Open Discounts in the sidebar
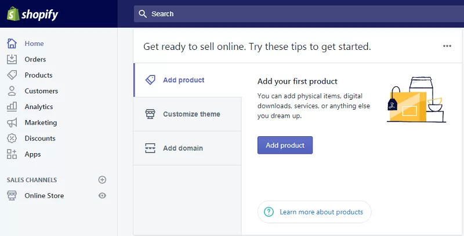464x236 pixels. (40, 138)
